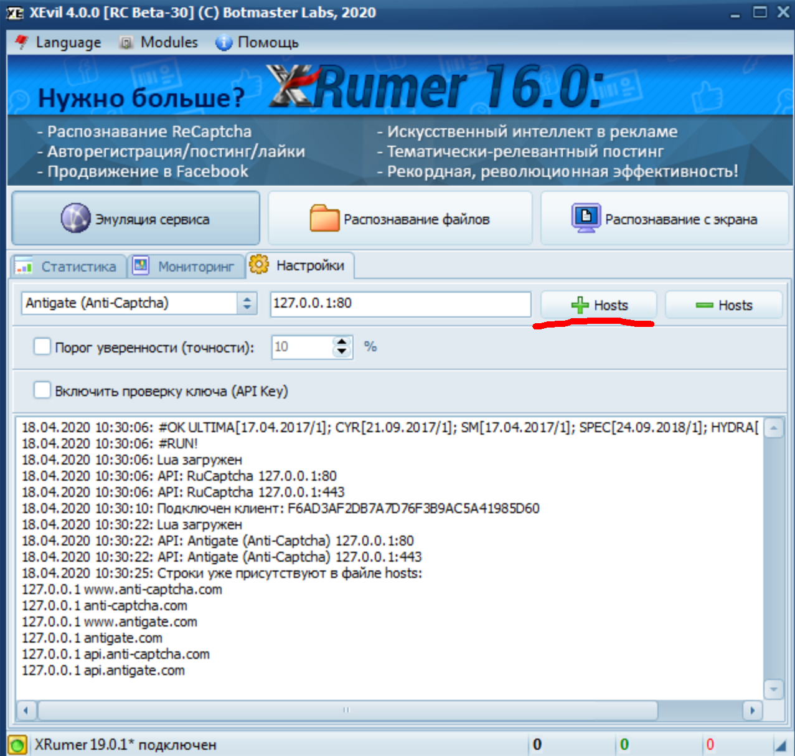Click log line 'Строки уже присутствуют в файле hosts'
The image size is (795, 756).
[x=222, y=573]
